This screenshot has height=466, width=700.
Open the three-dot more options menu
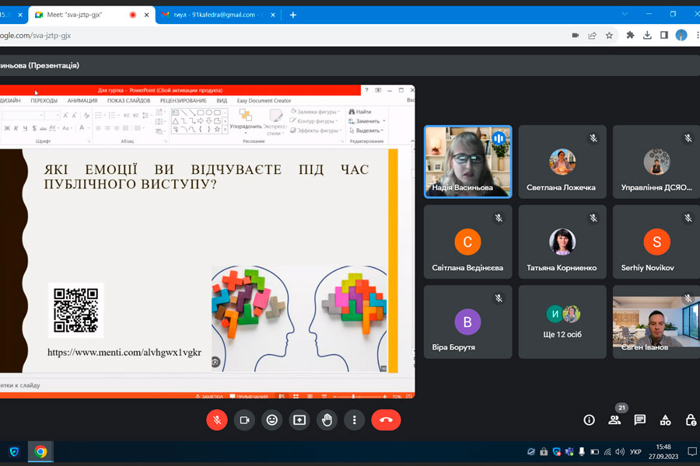[x=355, y=419]
